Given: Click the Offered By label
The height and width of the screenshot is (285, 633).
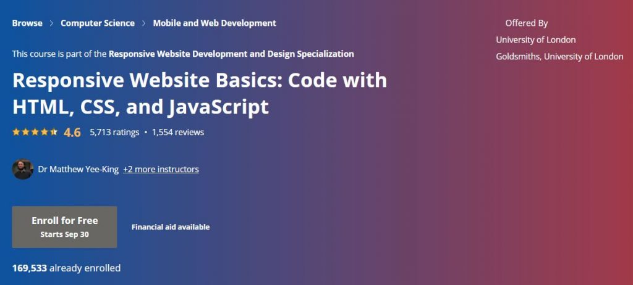Looking at the screenshot, I should tap(527, 23).
